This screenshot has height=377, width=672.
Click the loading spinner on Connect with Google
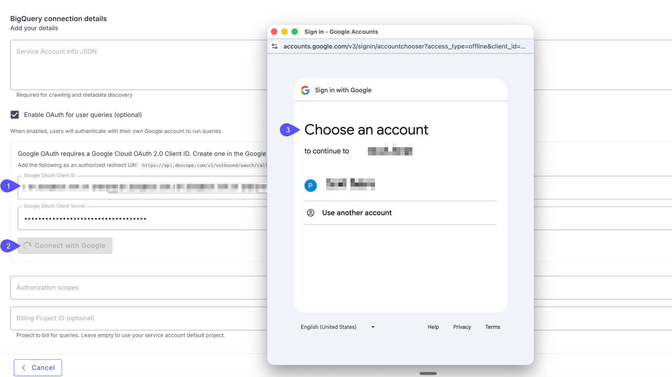tap(27, 246)
